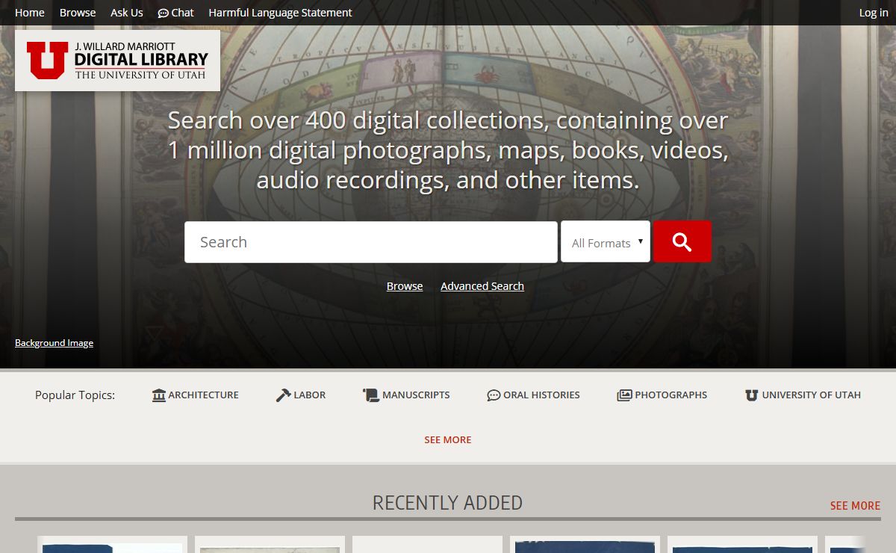This screenshot has height=553, width=896.
Task: Open the Chat menu item
Action: point(176,13)
